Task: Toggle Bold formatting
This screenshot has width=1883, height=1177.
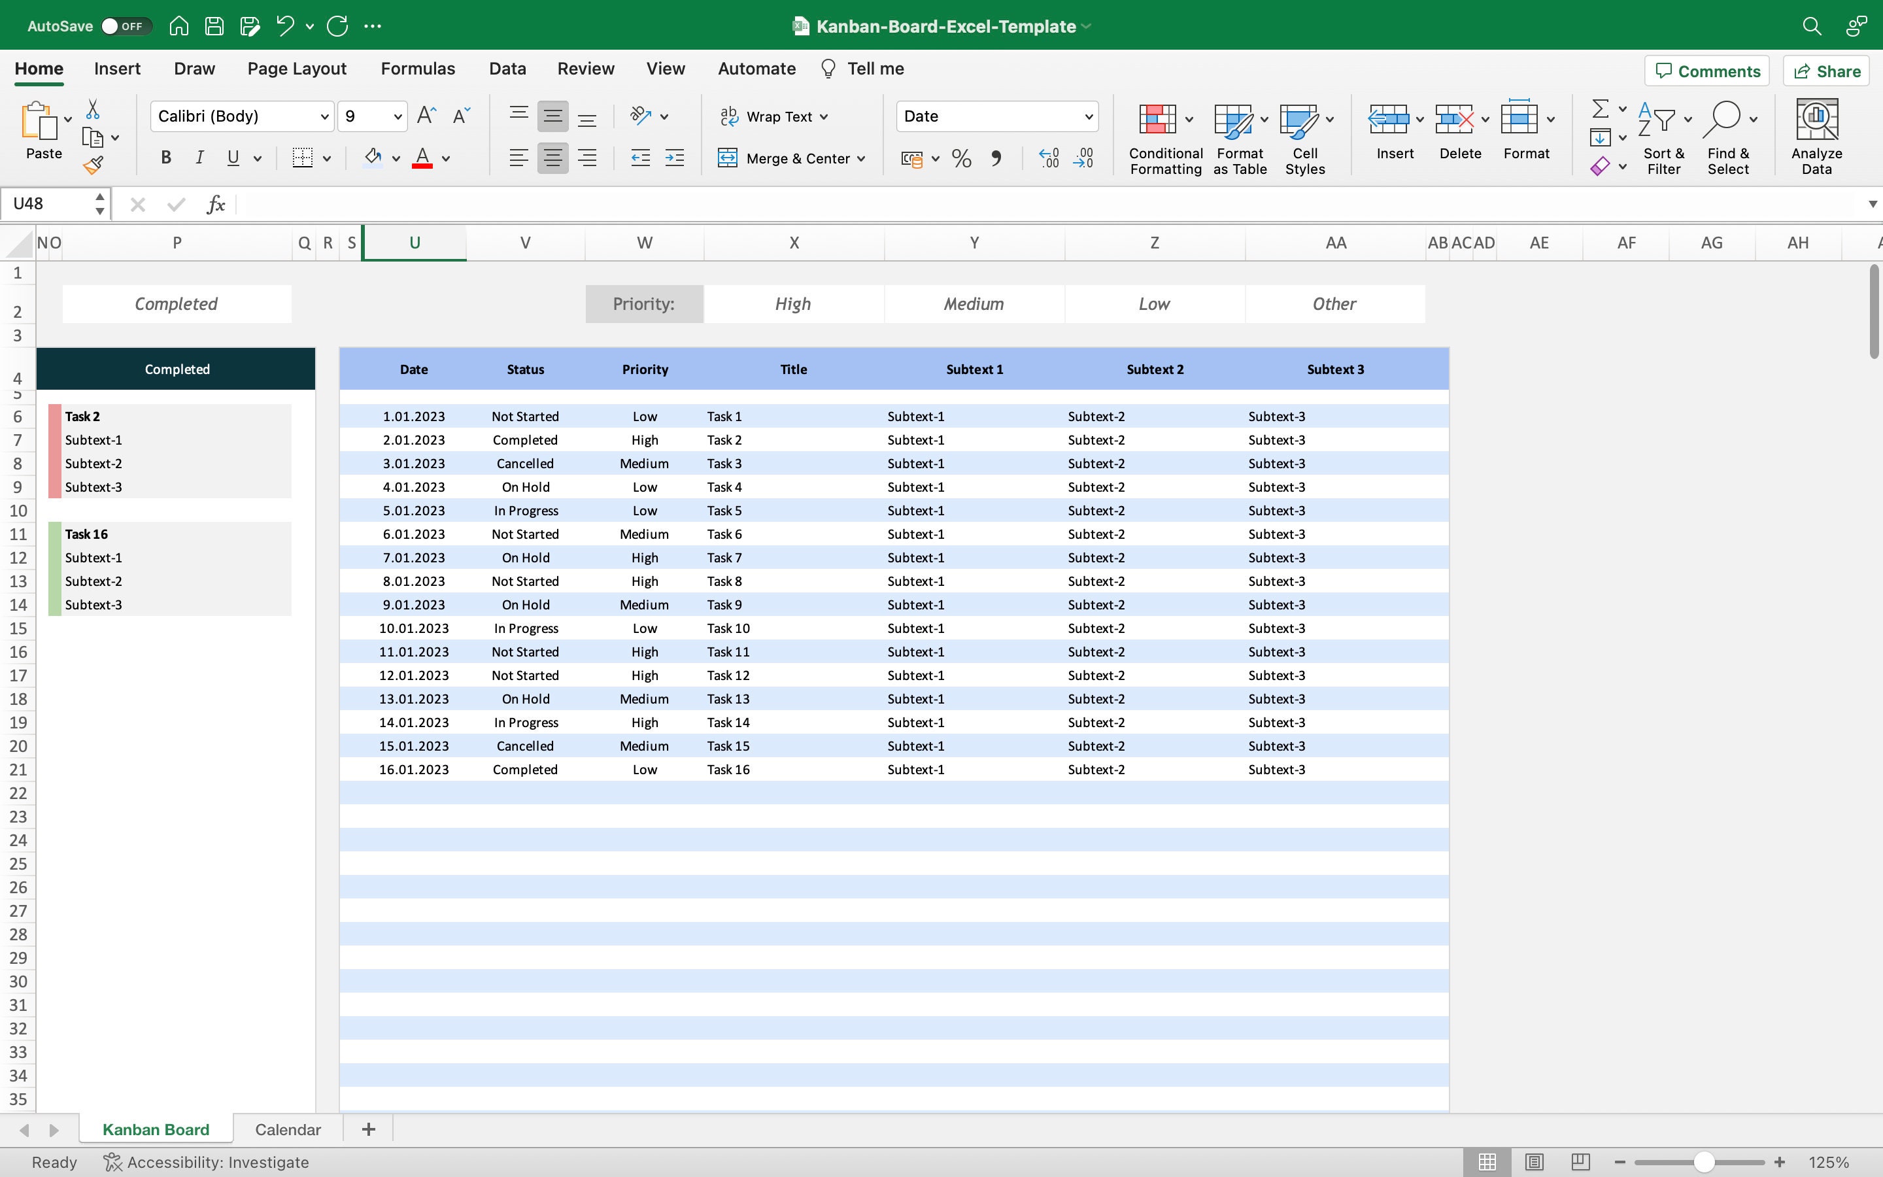Action: (x=165, y=158)
